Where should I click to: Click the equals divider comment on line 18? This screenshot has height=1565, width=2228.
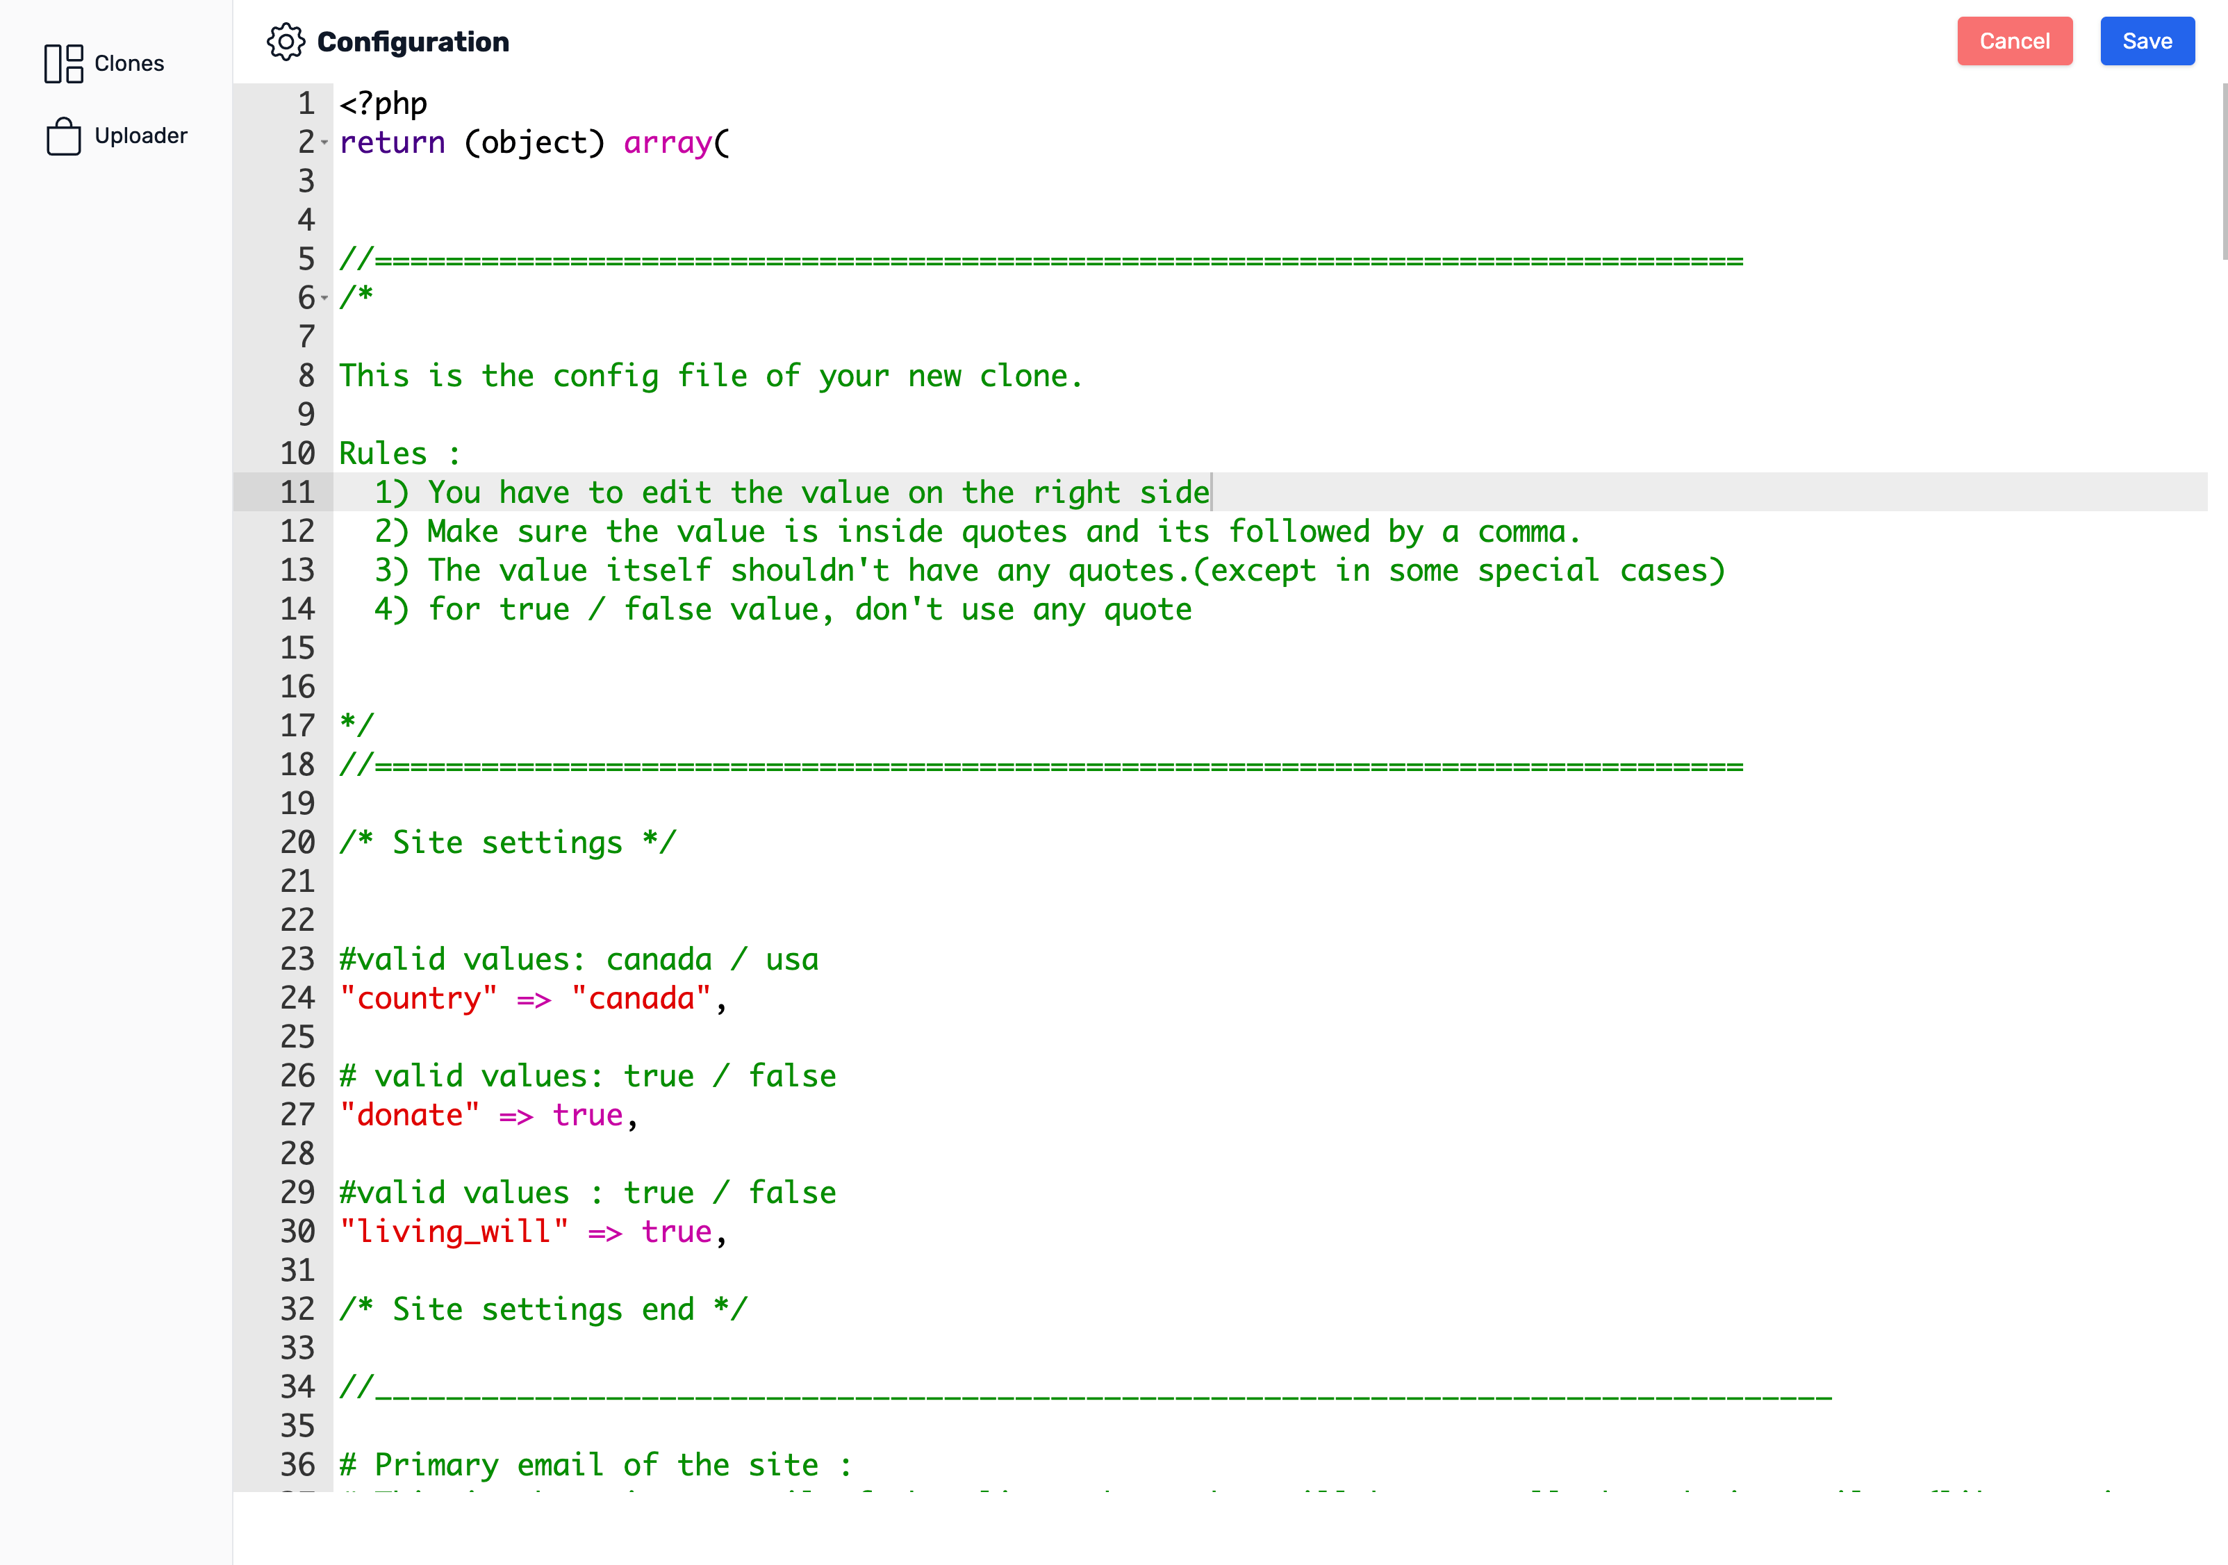click(x=1041, y=765)
